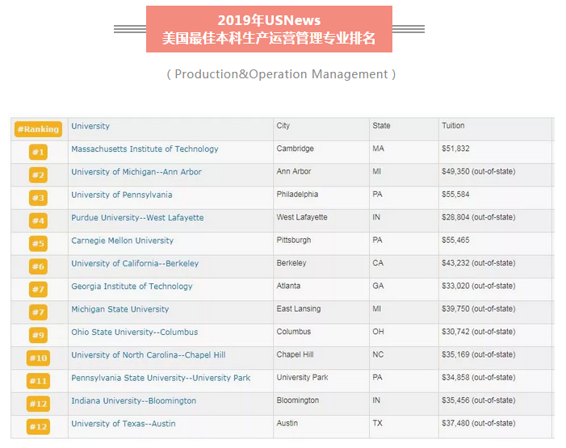Select the $35,456 (out-of-state) tuition value

(x=479, y=400)
